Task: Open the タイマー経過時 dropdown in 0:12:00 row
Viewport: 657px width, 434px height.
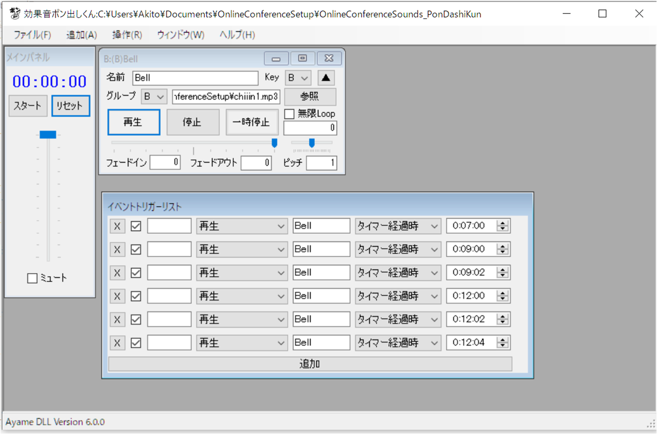Action: click(x=398, y=296)
